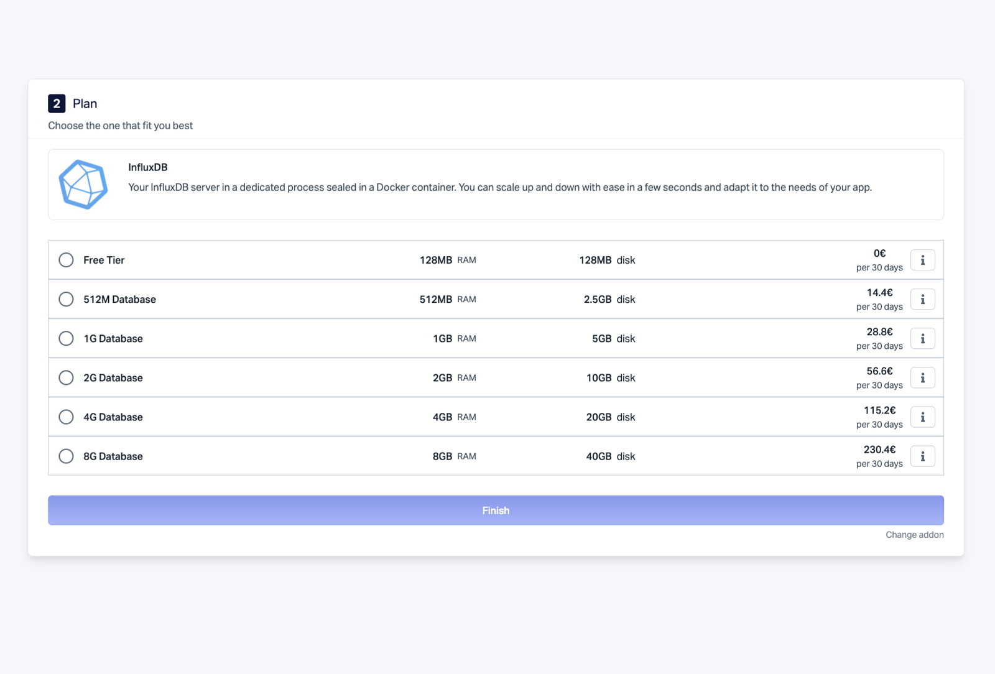
Task: Open info for the Free Tier plan
Action: point(922,260)
